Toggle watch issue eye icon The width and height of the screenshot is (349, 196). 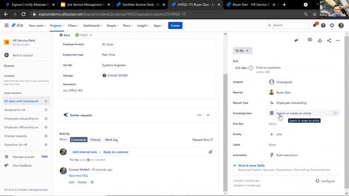click(310, 40)
